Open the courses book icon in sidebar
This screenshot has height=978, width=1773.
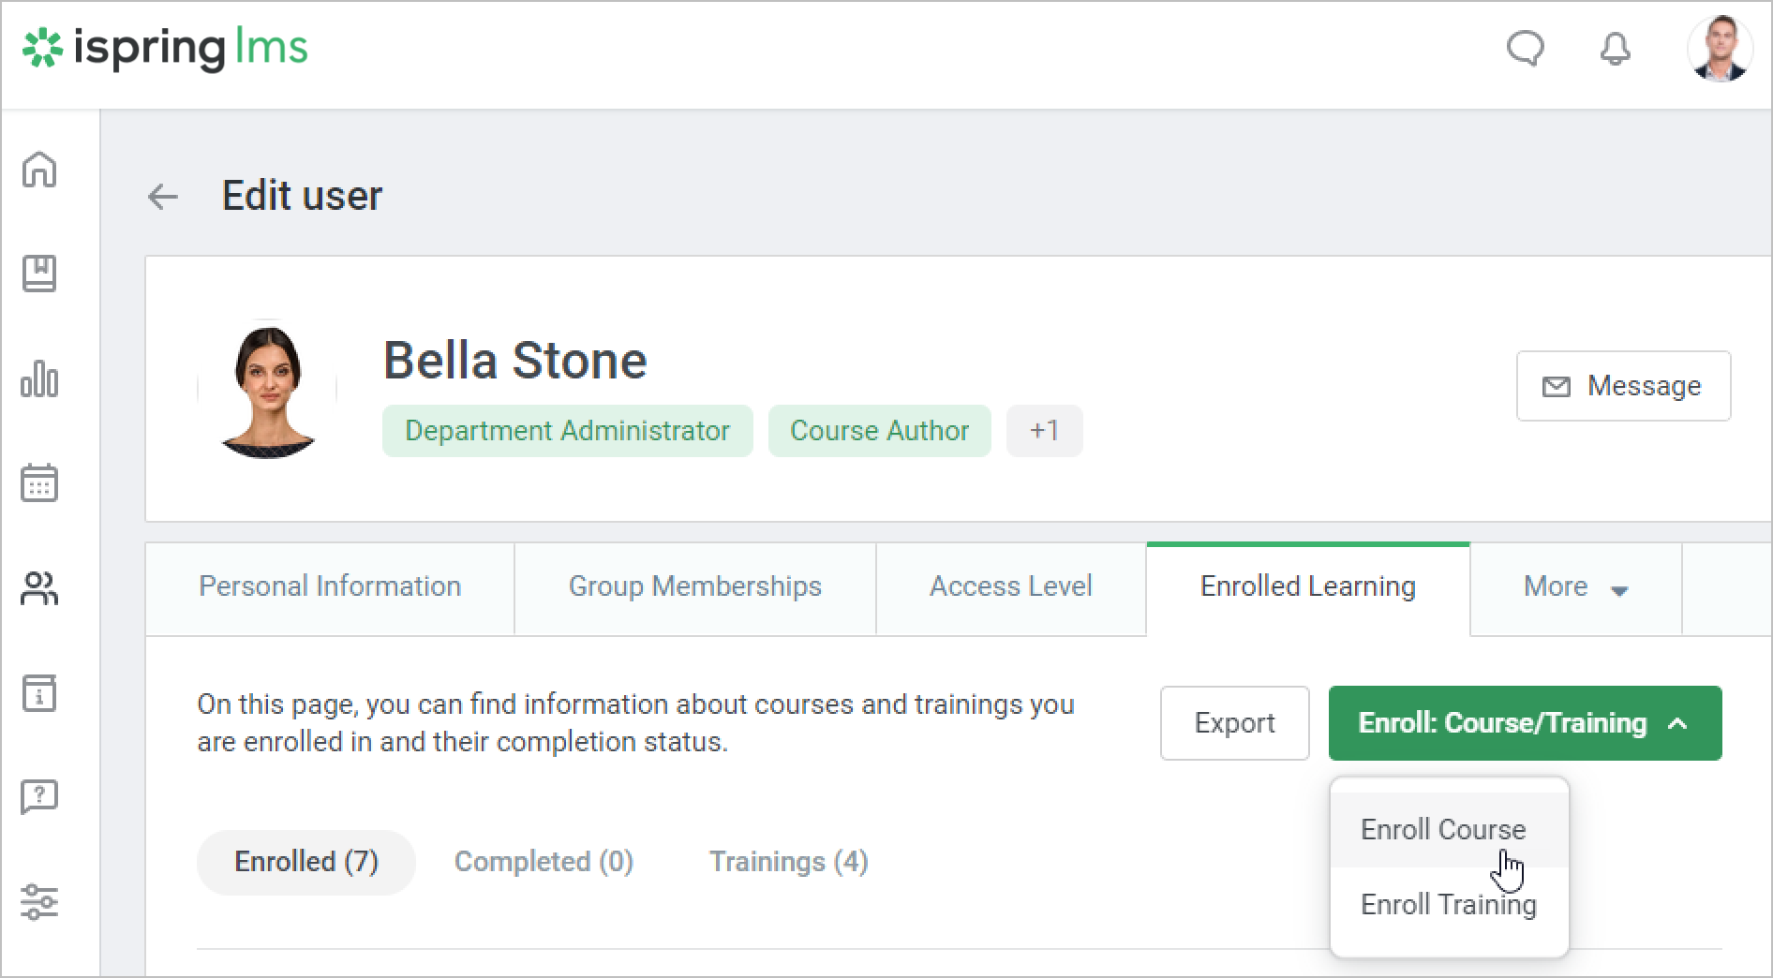pyautogui.click(x=39, y=274)
